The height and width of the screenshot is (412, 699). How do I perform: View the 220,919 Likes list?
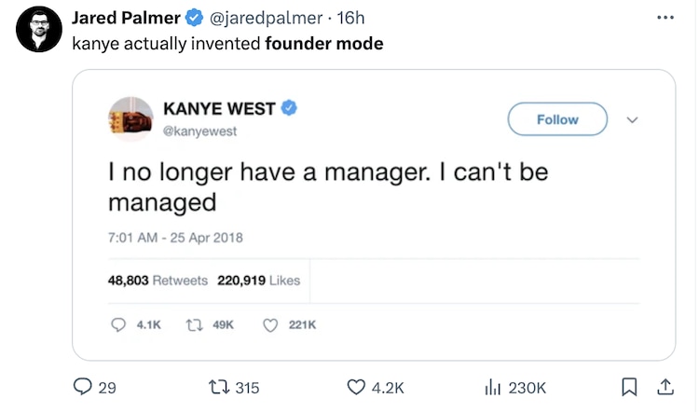pyautogui.click(x=258, y=280)
